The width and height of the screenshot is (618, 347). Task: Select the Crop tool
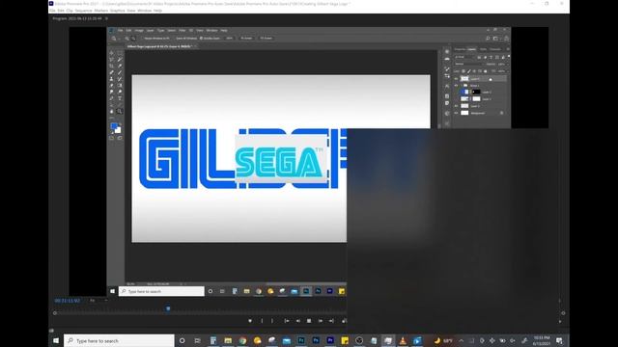pyautogui.click(x=111, y=67)
